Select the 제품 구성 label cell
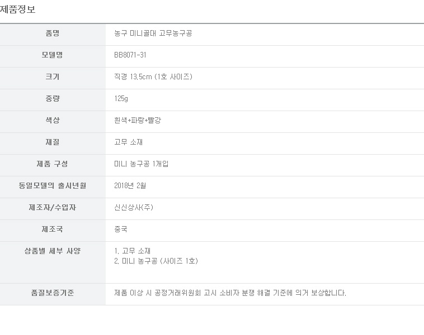Viewport: 424px width, 335px height. pos(53,165)
